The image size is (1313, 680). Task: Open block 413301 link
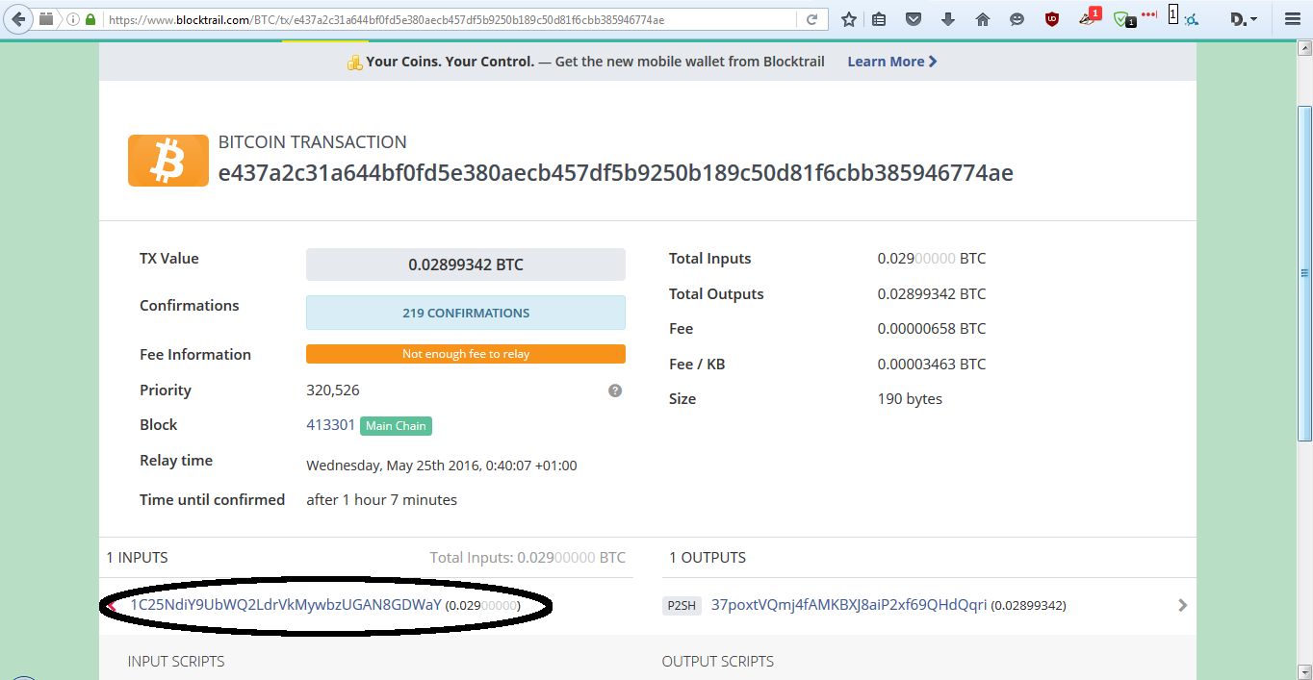[330, 425]
